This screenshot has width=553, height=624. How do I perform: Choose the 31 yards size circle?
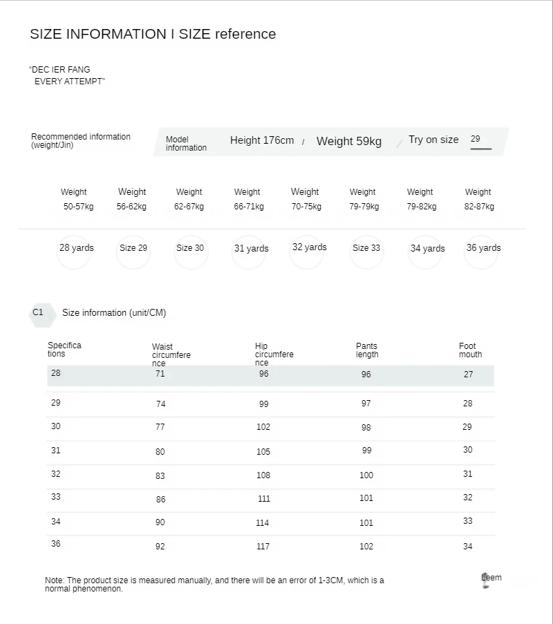click(x=249, y=252)
